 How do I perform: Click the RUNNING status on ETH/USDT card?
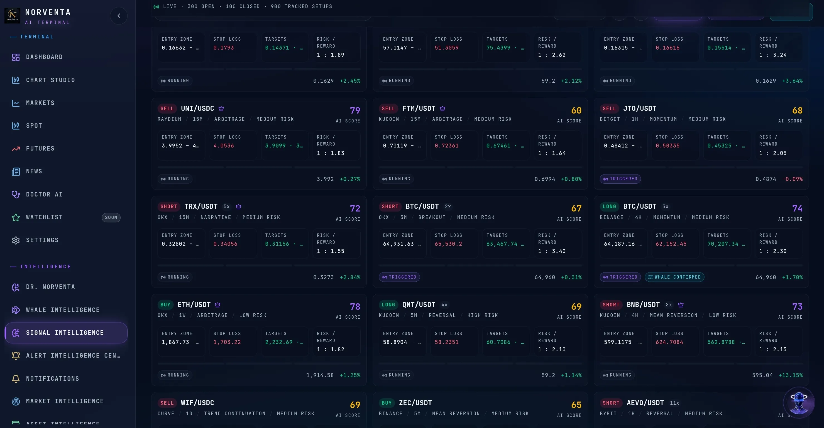click(175, 375)
